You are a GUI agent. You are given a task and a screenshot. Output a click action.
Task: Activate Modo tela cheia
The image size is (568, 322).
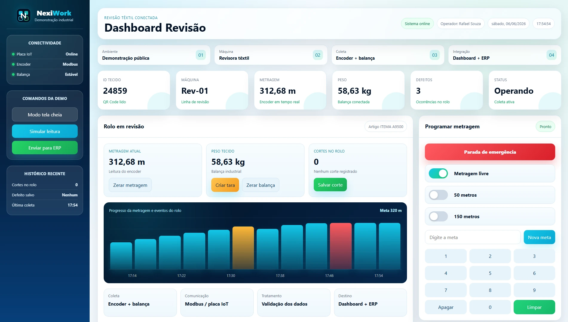coord(45,115)
